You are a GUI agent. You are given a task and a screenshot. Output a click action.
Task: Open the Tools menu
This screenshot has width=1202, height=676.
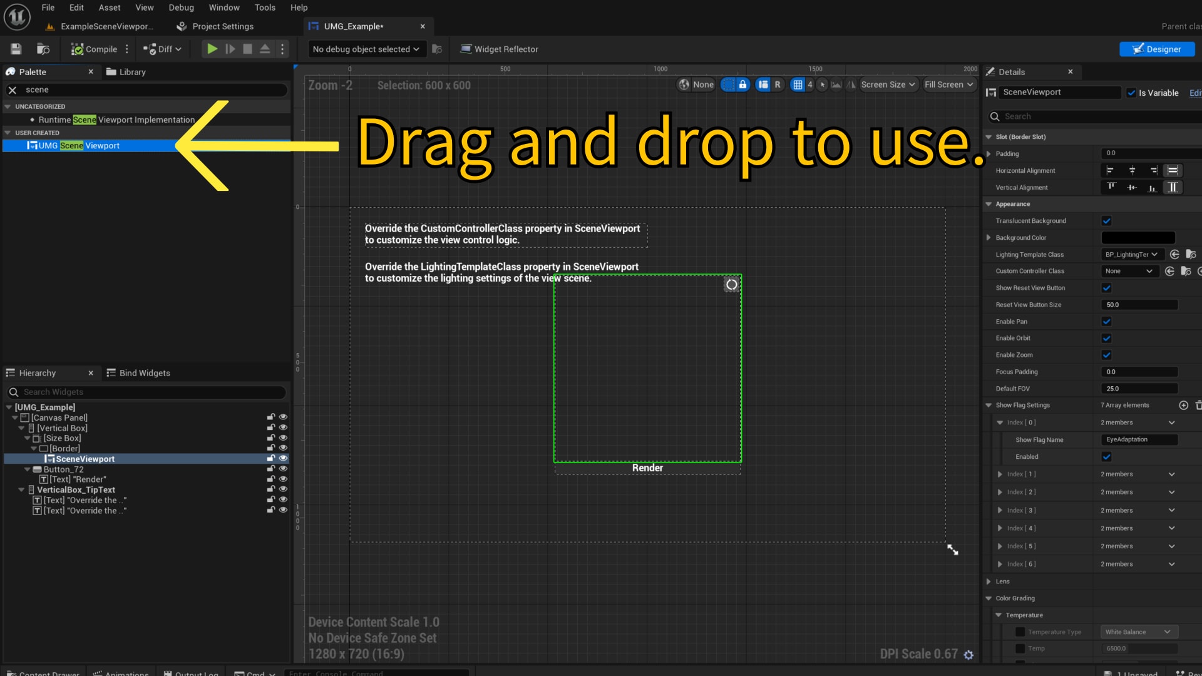click(x=265, y=8)
